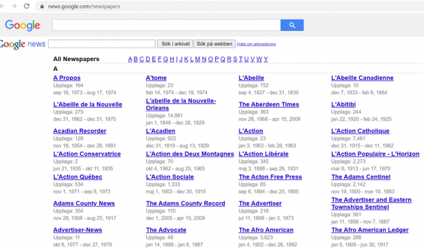
Task: Open Advertiser-News
Action: [x=78, y=230]
